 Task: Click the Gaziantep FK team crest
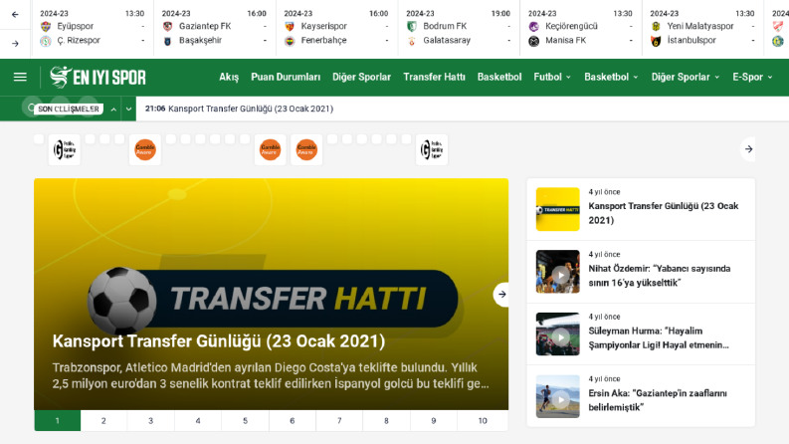(x=167, y=26)
